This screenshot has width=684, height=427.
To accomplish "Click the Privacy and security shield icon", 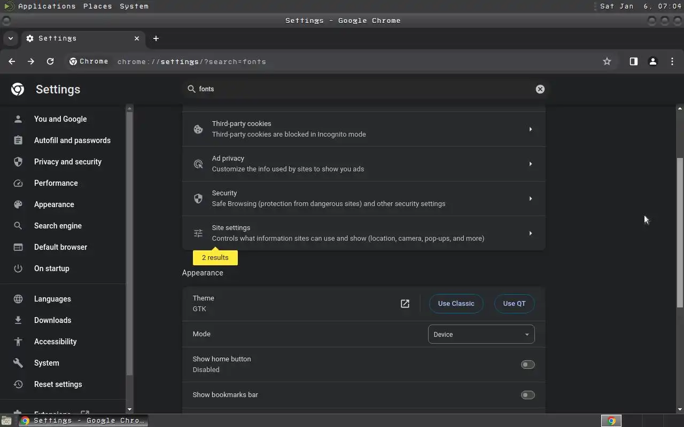I will tap(18, 162).
